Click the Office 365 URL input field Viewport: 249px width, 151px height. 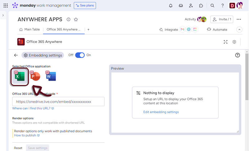pyautogui.click(x=58, y=101)
